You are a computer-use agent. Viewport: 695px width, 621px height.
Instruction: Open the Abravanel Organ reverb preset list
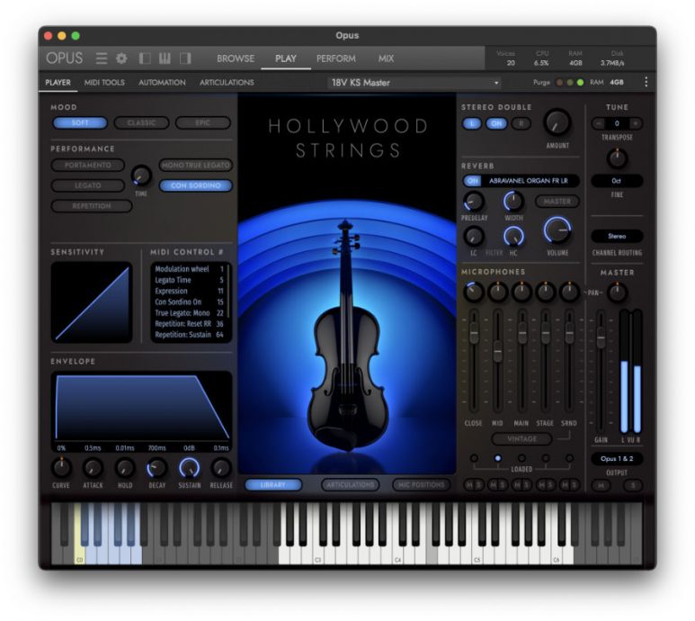click(x=529, y=181)
